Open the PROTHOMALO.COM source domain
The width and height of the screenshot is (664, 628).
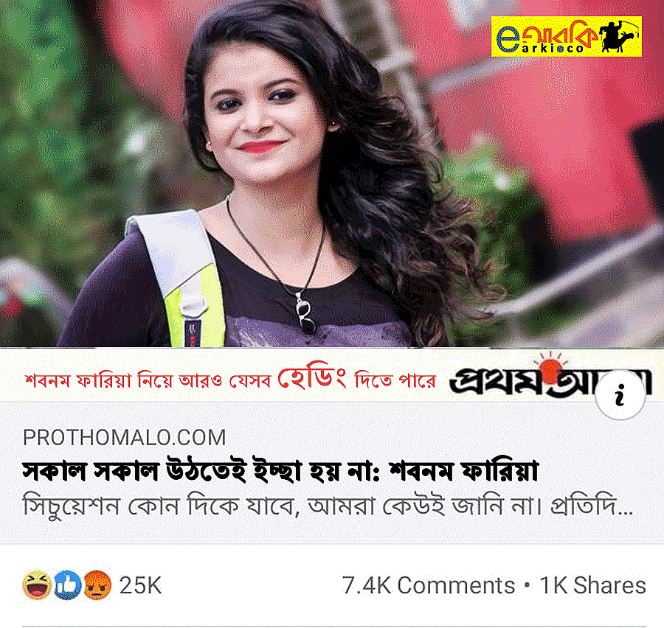pos(124,438)
